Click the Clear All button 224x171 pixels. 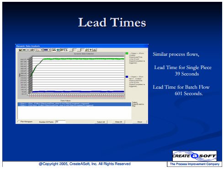(118, 122)
